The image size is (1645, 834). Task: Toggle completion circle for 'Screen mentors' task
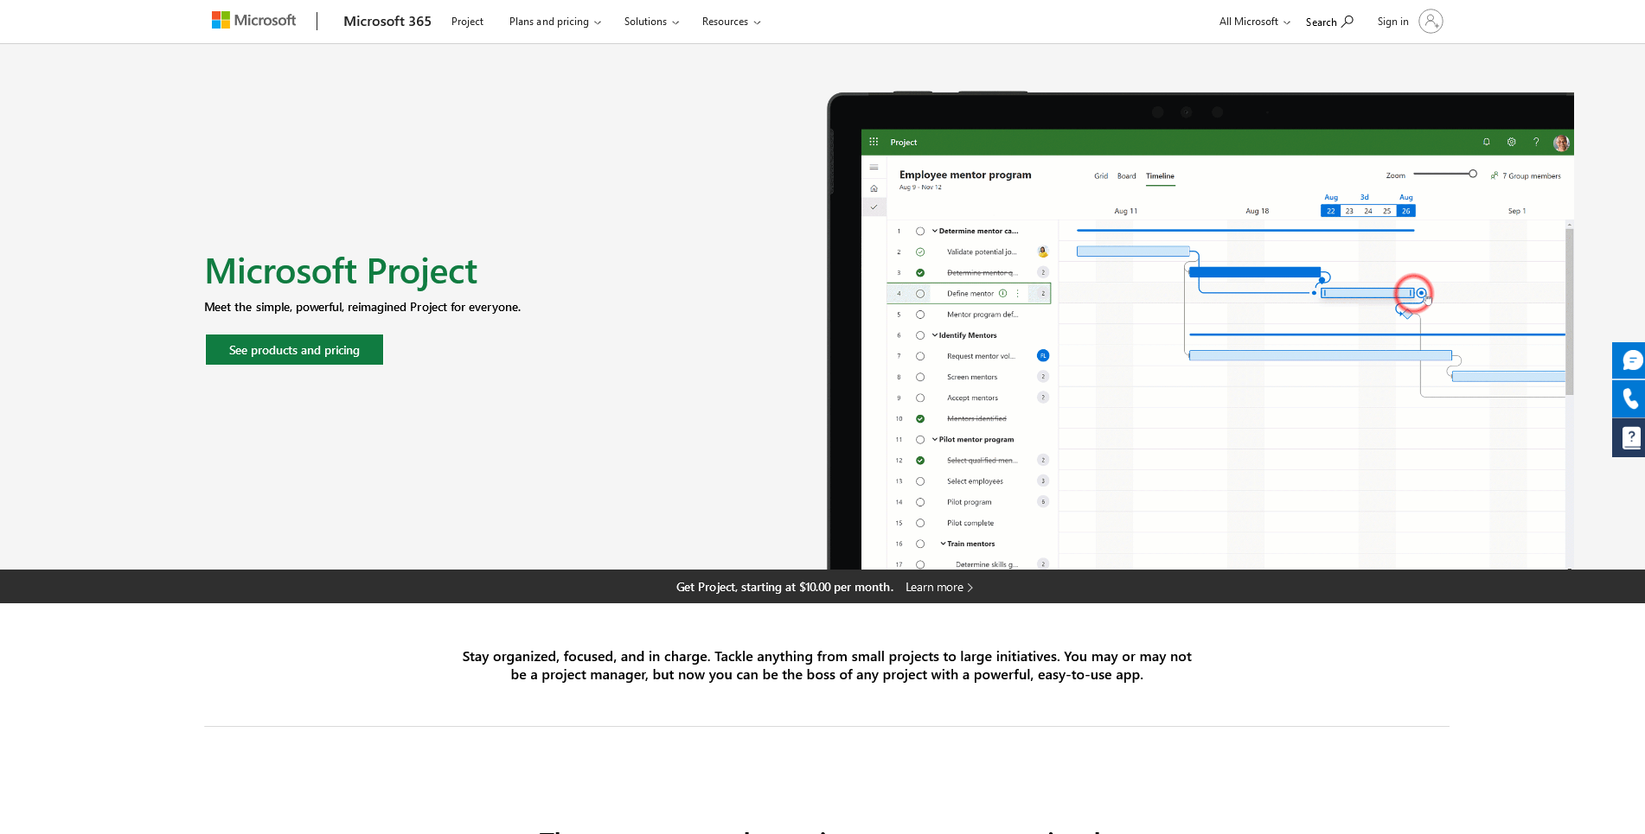pos(920,377)
